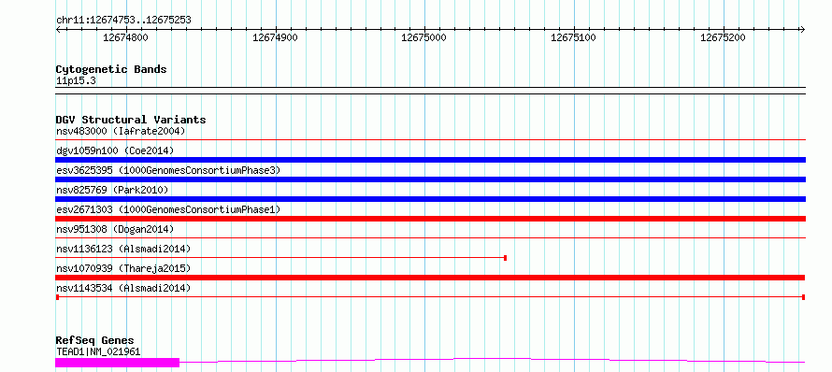The height and width of the screenshot is (372, 832).
Task: Click the TEAD1 intron line
Action: tap(493, 359)
